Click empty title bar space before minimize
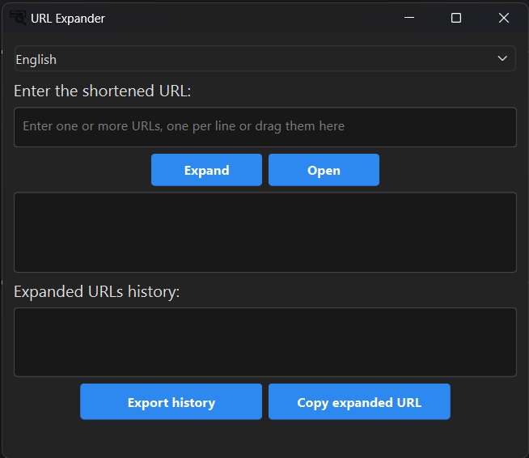The image size is (529, 458). point(259,18)
